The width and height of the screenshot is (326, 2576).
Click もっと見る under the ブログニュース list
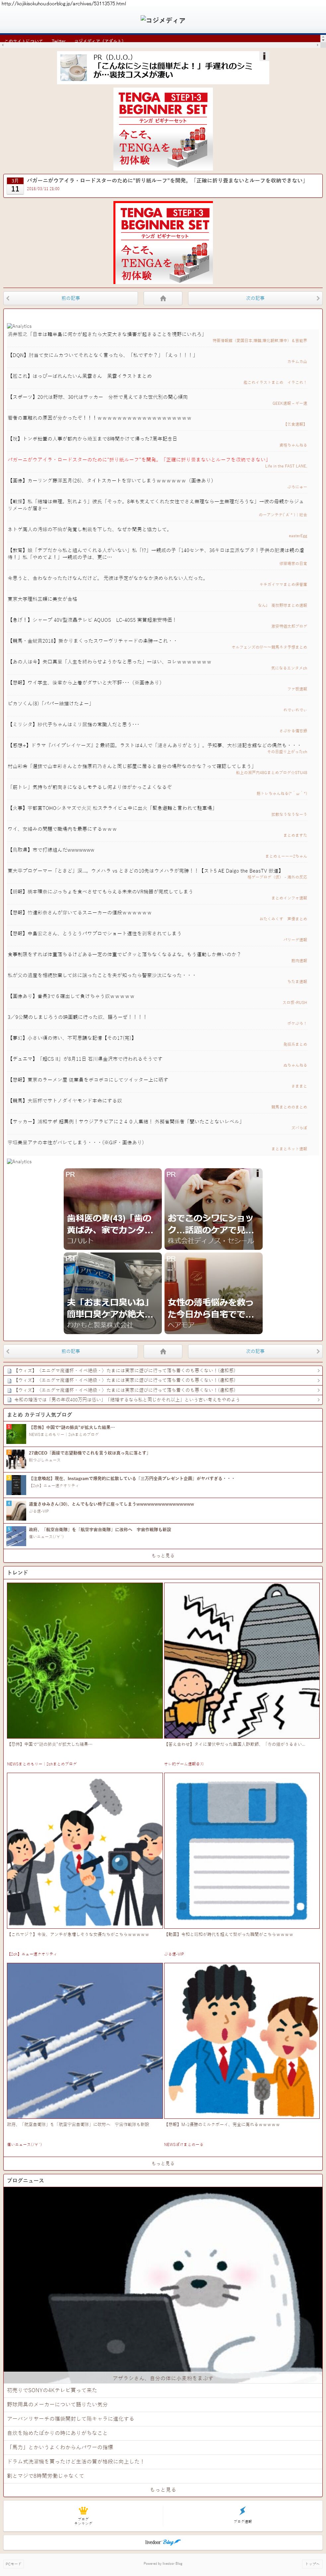click(x=163, y=2489)
